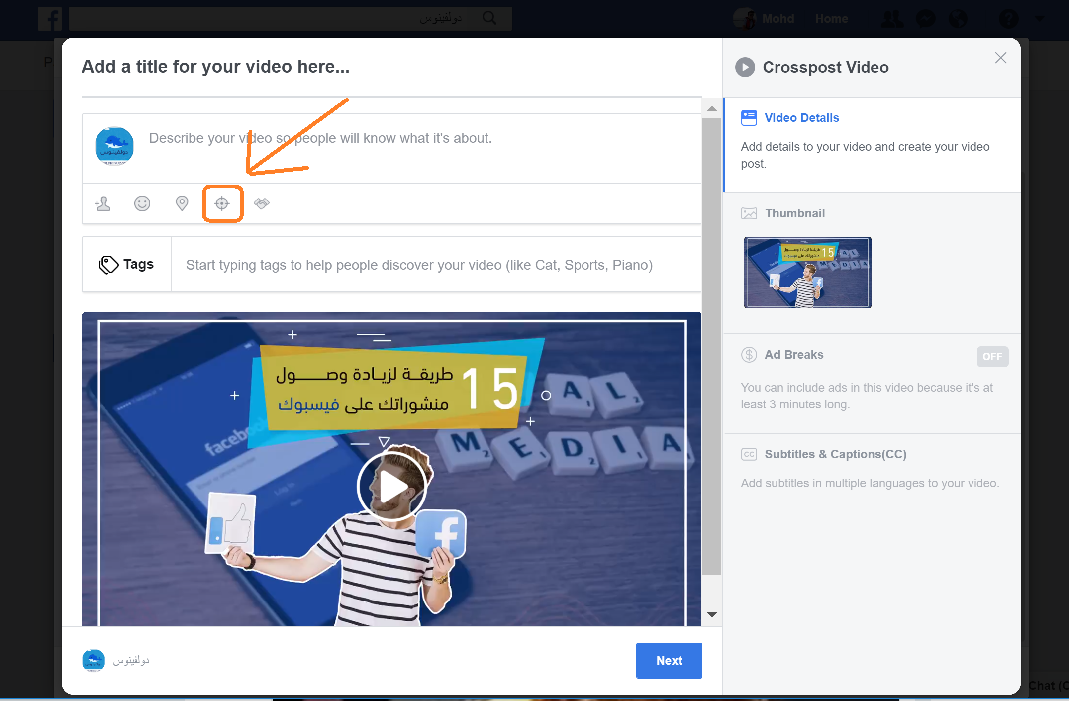Click the scrollbar down arrow
The image size is (1069, 701).
[x=712, y=615]
